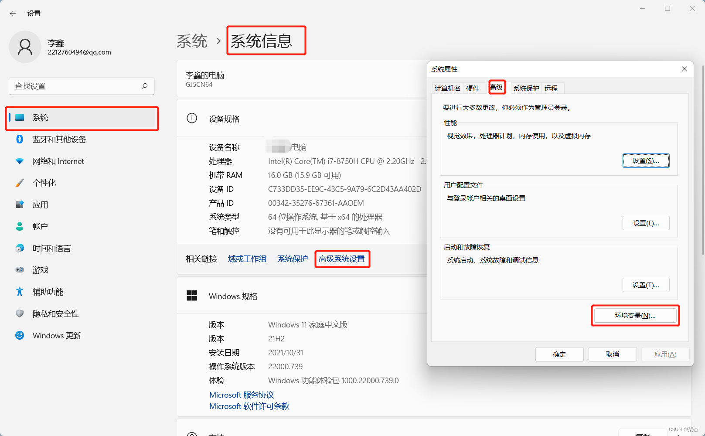705x436 pixels.
Task: Click the 设备规格 section header
Action: coord(224,119)
